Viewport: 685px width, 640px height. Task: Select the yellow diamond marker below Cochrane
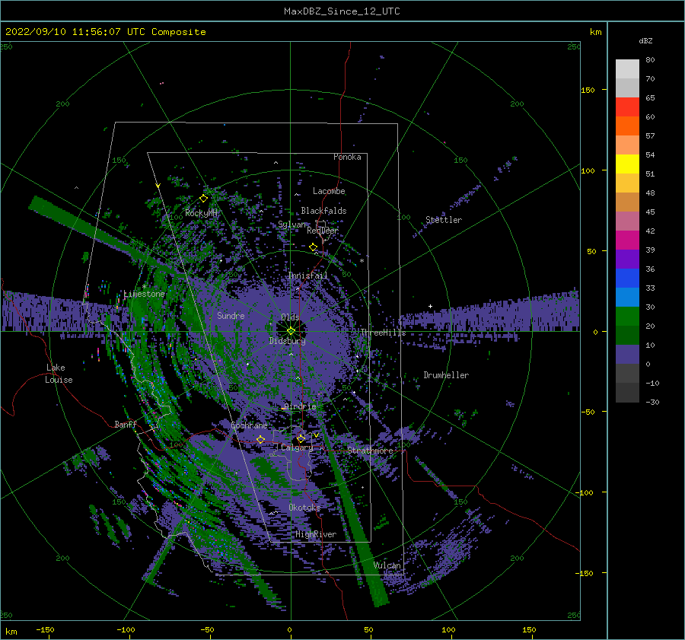pos(261,440)
